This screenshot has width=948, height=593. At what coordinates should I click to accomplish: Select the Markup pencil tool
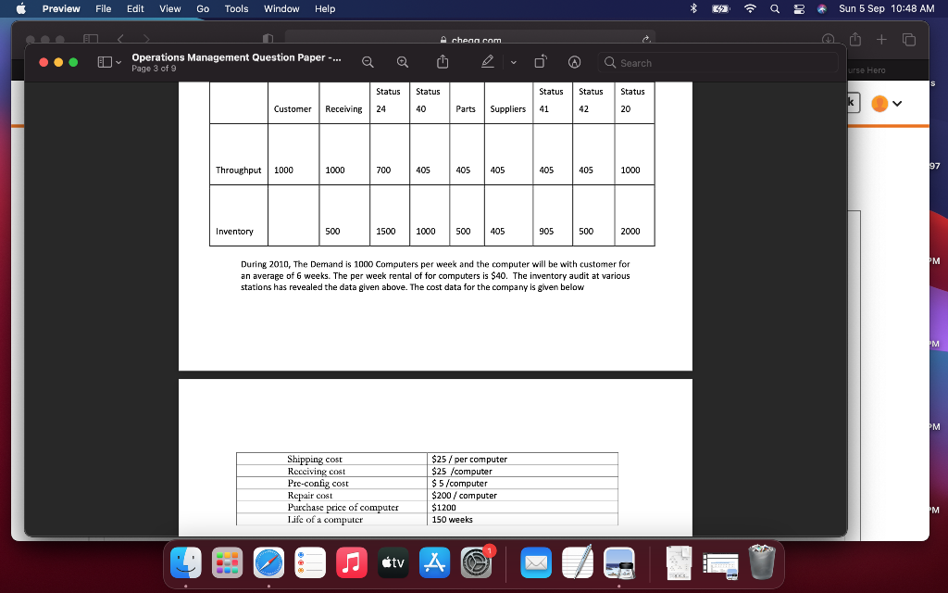[x=488, y=62]
